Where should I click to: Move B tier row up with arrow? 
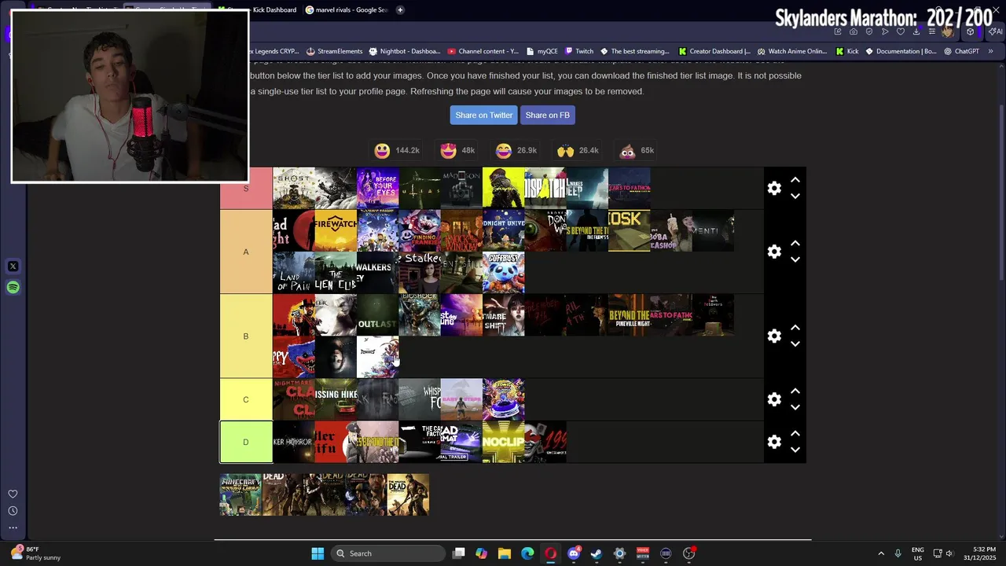click(x=795, y=328)
